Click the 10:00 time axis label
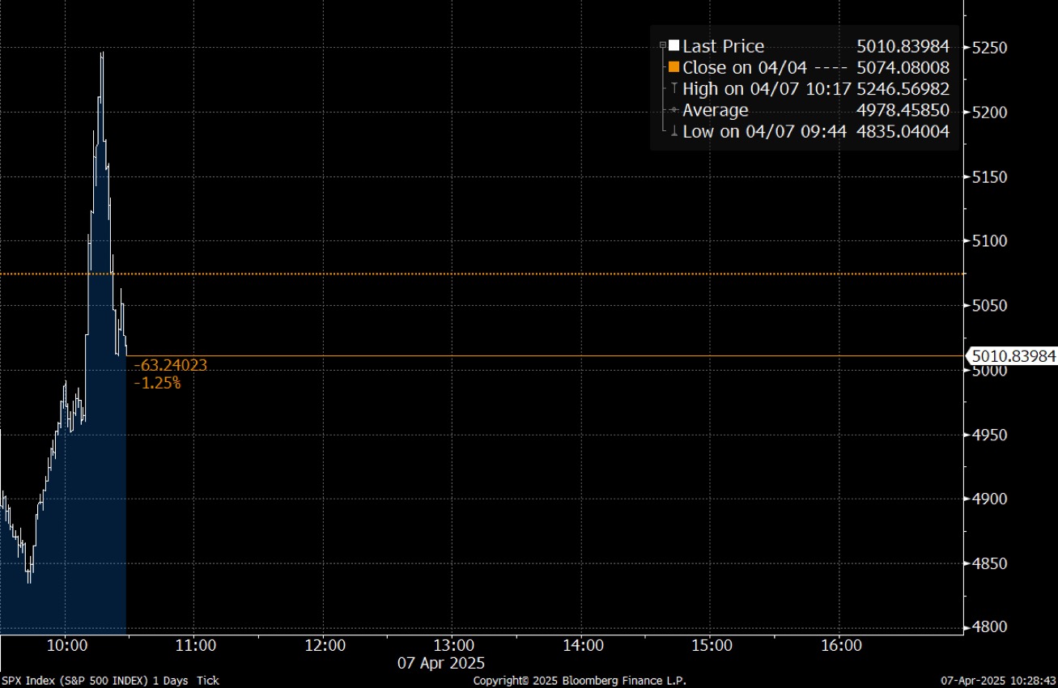This screenshot has height=688, width=1058. point(66,645)
